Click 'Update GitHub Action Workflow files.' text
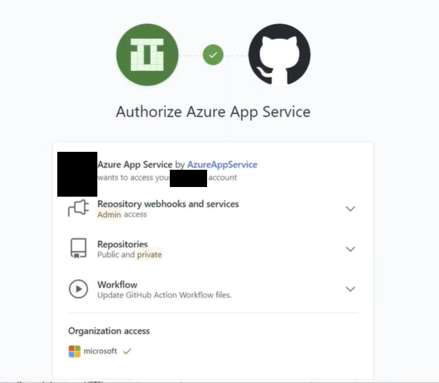The image size is (439, 383). click(x=164, y=295)
